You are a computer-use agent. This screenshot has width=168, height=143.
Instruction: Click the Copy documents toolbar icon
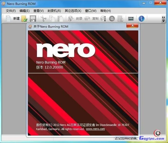[52, 19]
